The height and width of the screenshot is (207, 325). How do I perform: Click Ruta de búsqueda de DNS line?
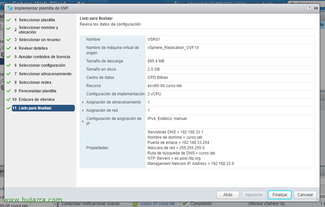[181, 153]
